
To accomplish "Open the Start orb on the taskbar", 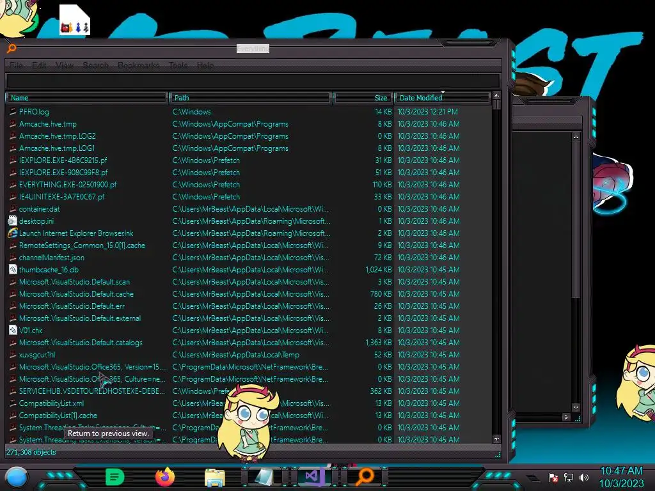I will (17, 477).
